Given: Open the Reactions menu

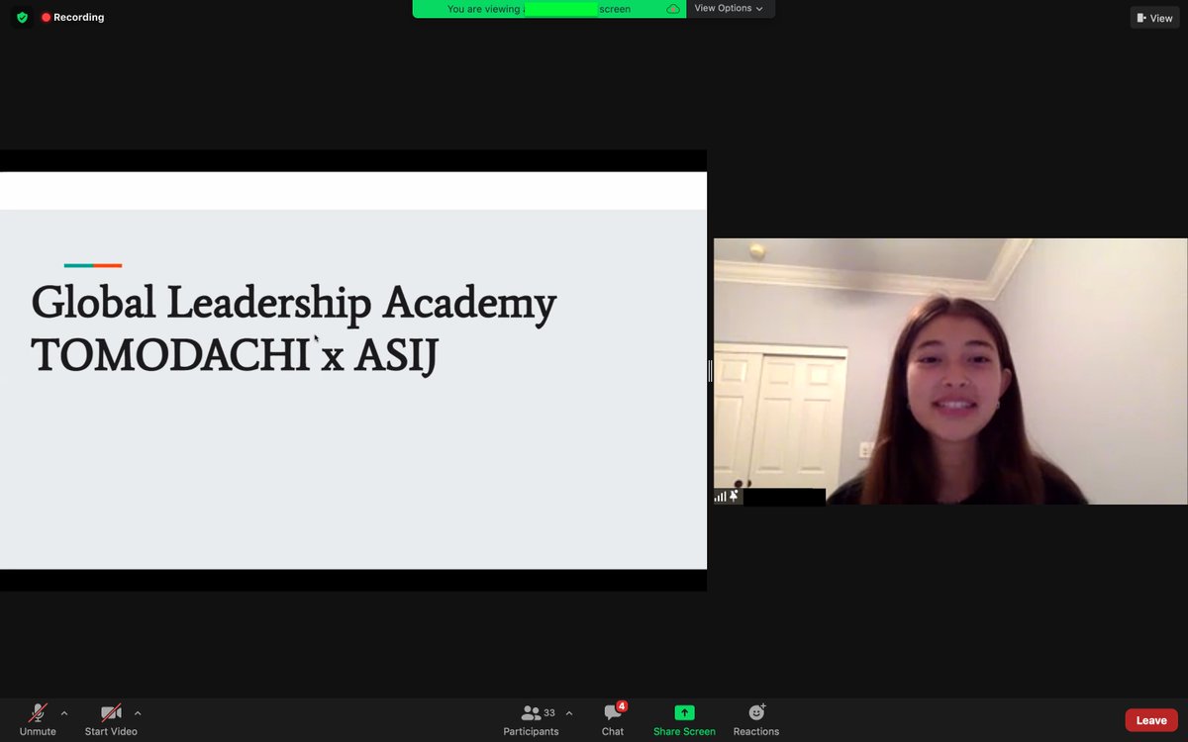Looking at the screenshot, I should pos(756,719).
